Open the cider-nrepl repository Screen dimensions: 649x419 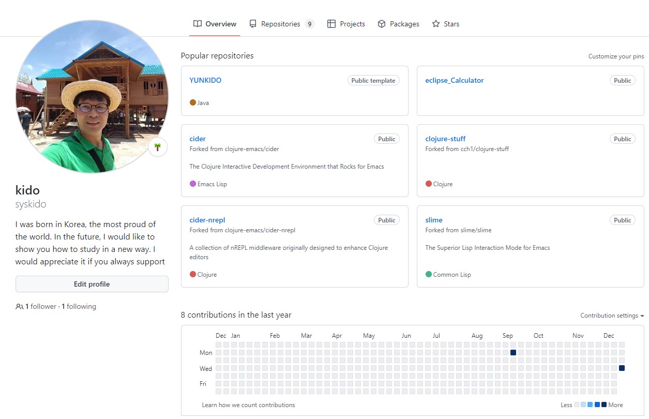pos(207,220)
